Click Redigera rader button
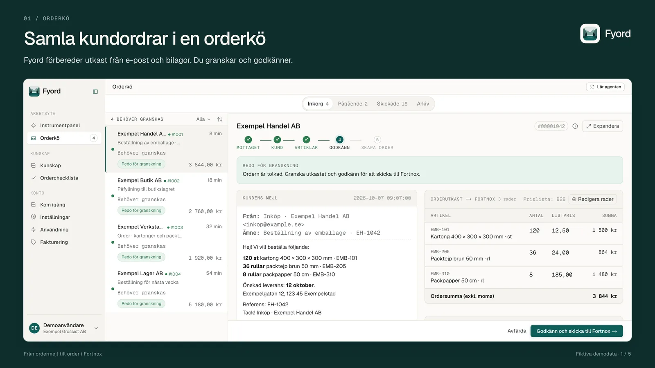Screen dimensions: 655x368 (x=592, y=200)
